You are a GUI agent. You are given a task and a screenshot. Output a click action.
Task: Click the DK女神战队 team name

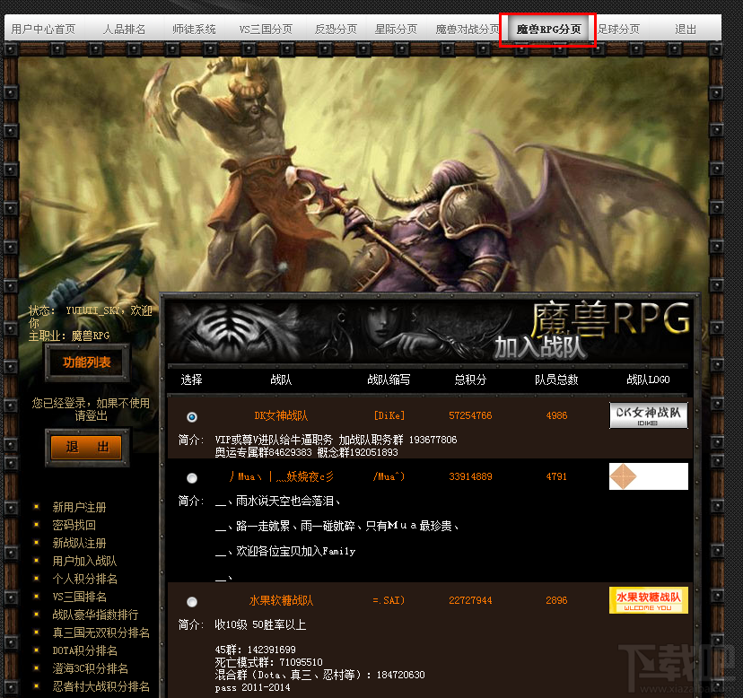pyautogui.click(x=281, y=415)
